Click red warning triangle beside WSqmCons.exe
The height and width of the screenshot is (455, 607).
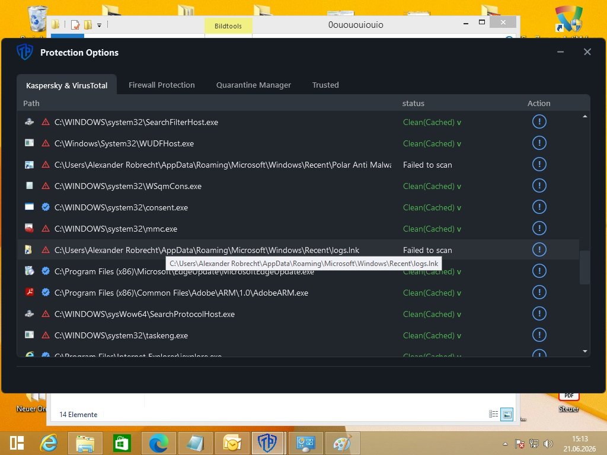45,185
